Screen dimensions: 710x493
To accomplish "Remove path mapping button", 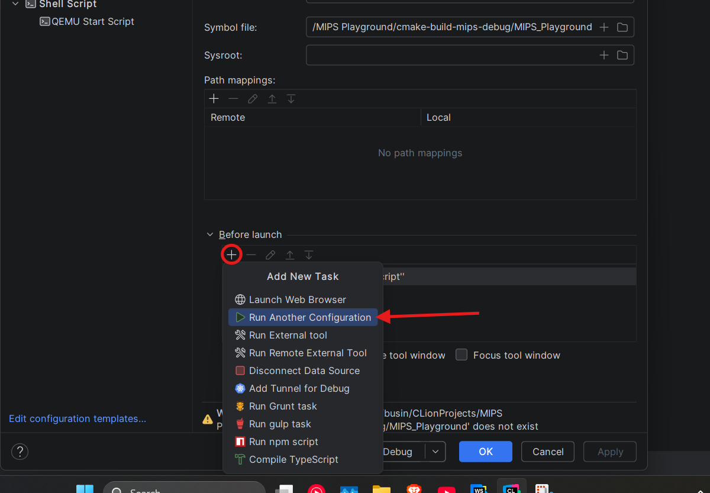I will 233,99.
